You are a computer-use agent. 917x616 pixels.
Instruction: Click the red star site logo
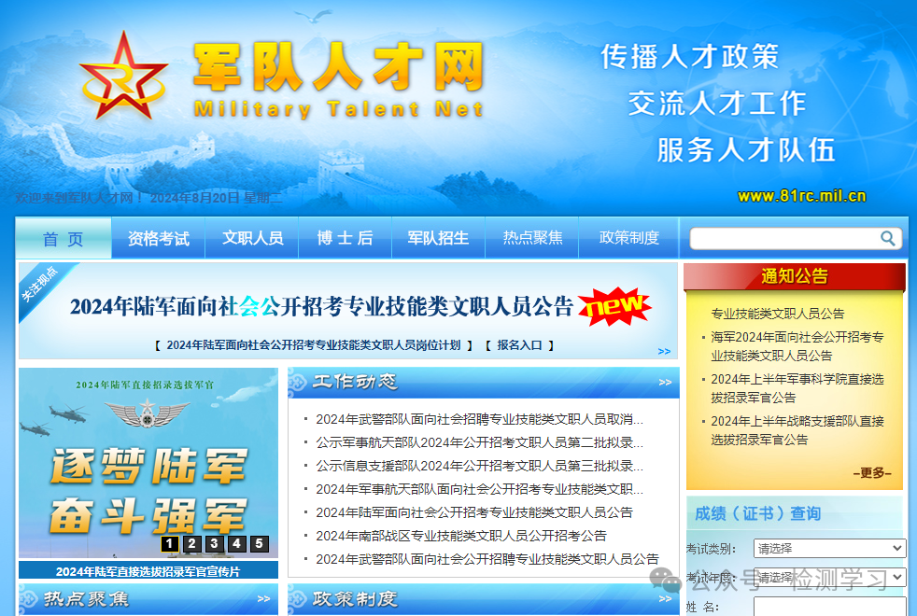click(123, 75)
